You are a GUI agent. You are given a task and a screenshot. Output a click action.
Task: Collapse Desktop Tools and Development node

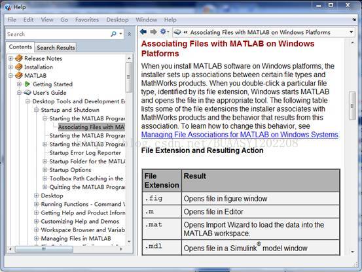[28, 101]
